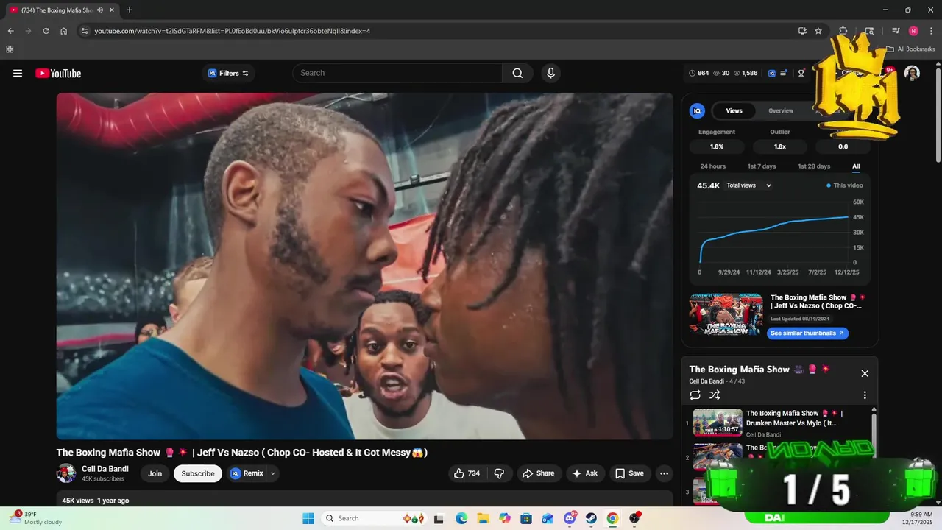The height and width of the screenshot is (530, 942).
Task: Focus the YouTube search field
Action: [x=397, y=73]
